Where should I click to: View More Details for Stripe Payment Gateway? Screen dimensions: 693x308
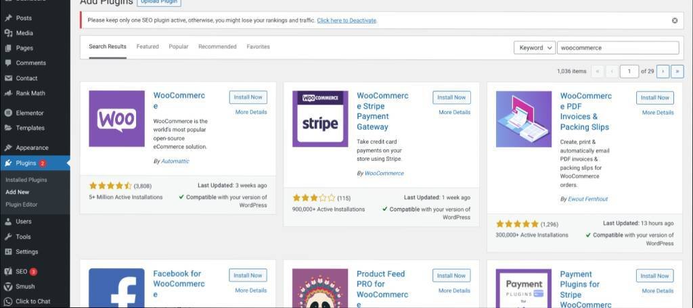point(454,113)
